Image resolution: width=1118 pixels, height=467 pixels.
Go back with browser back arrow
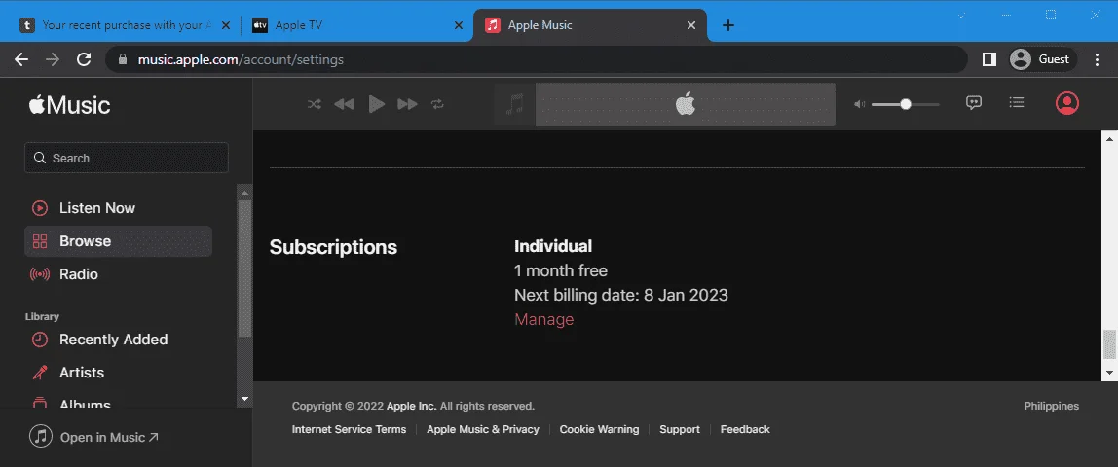pos(21,59)
